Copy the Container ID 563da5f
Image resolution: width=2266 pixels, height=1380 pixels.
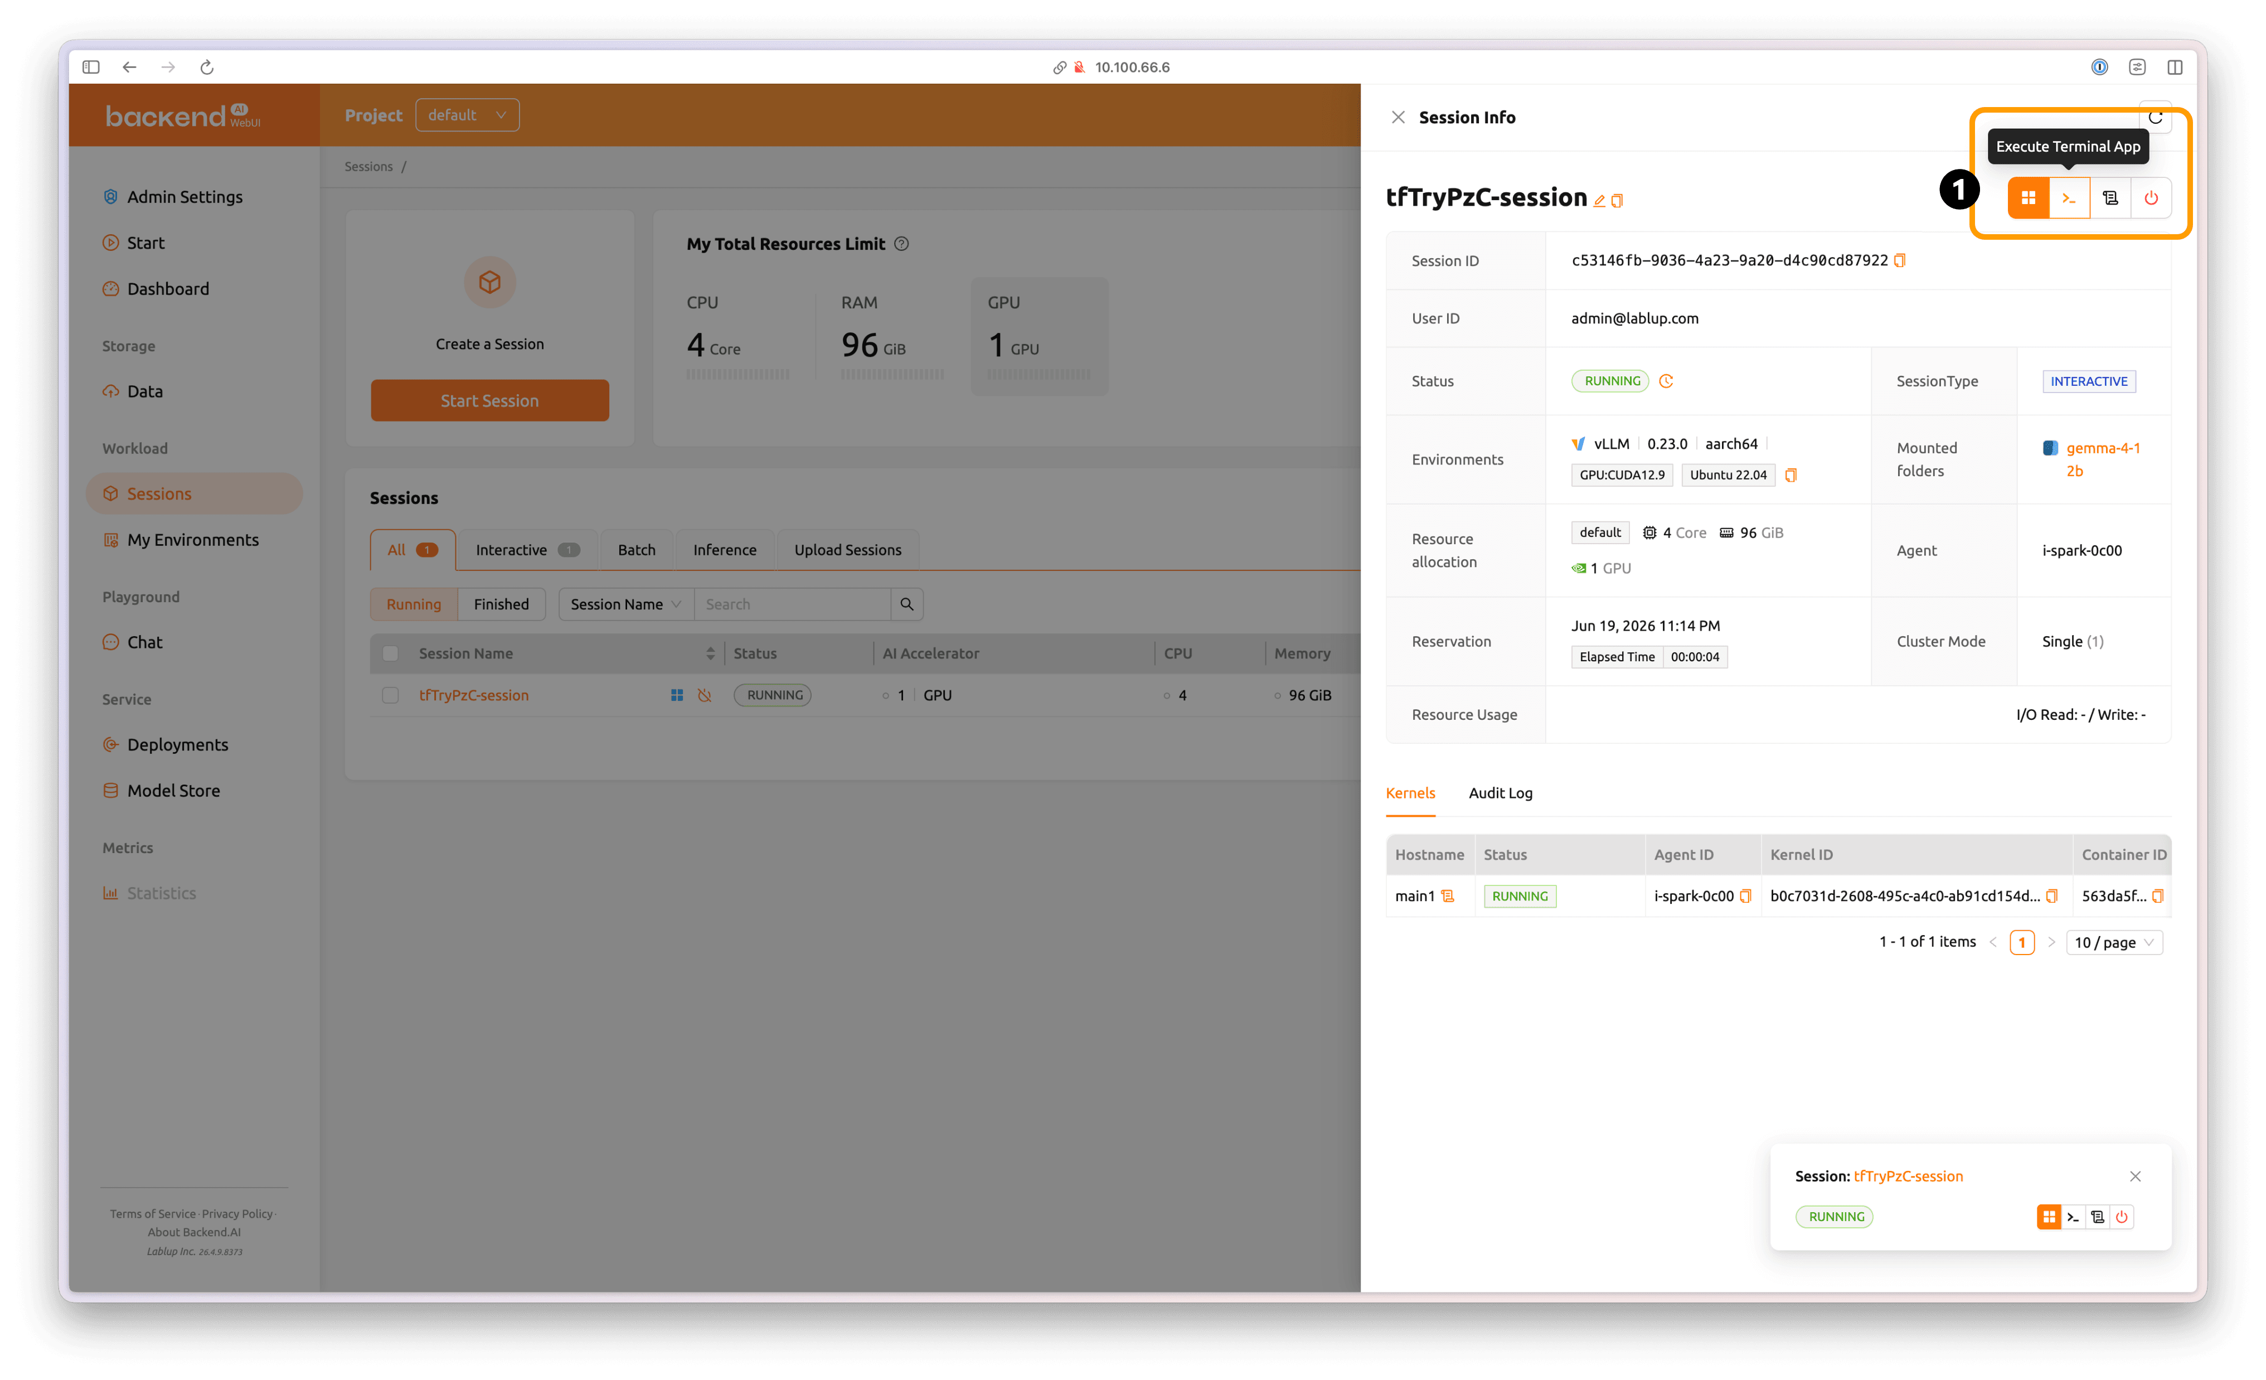pos(2157,896)
